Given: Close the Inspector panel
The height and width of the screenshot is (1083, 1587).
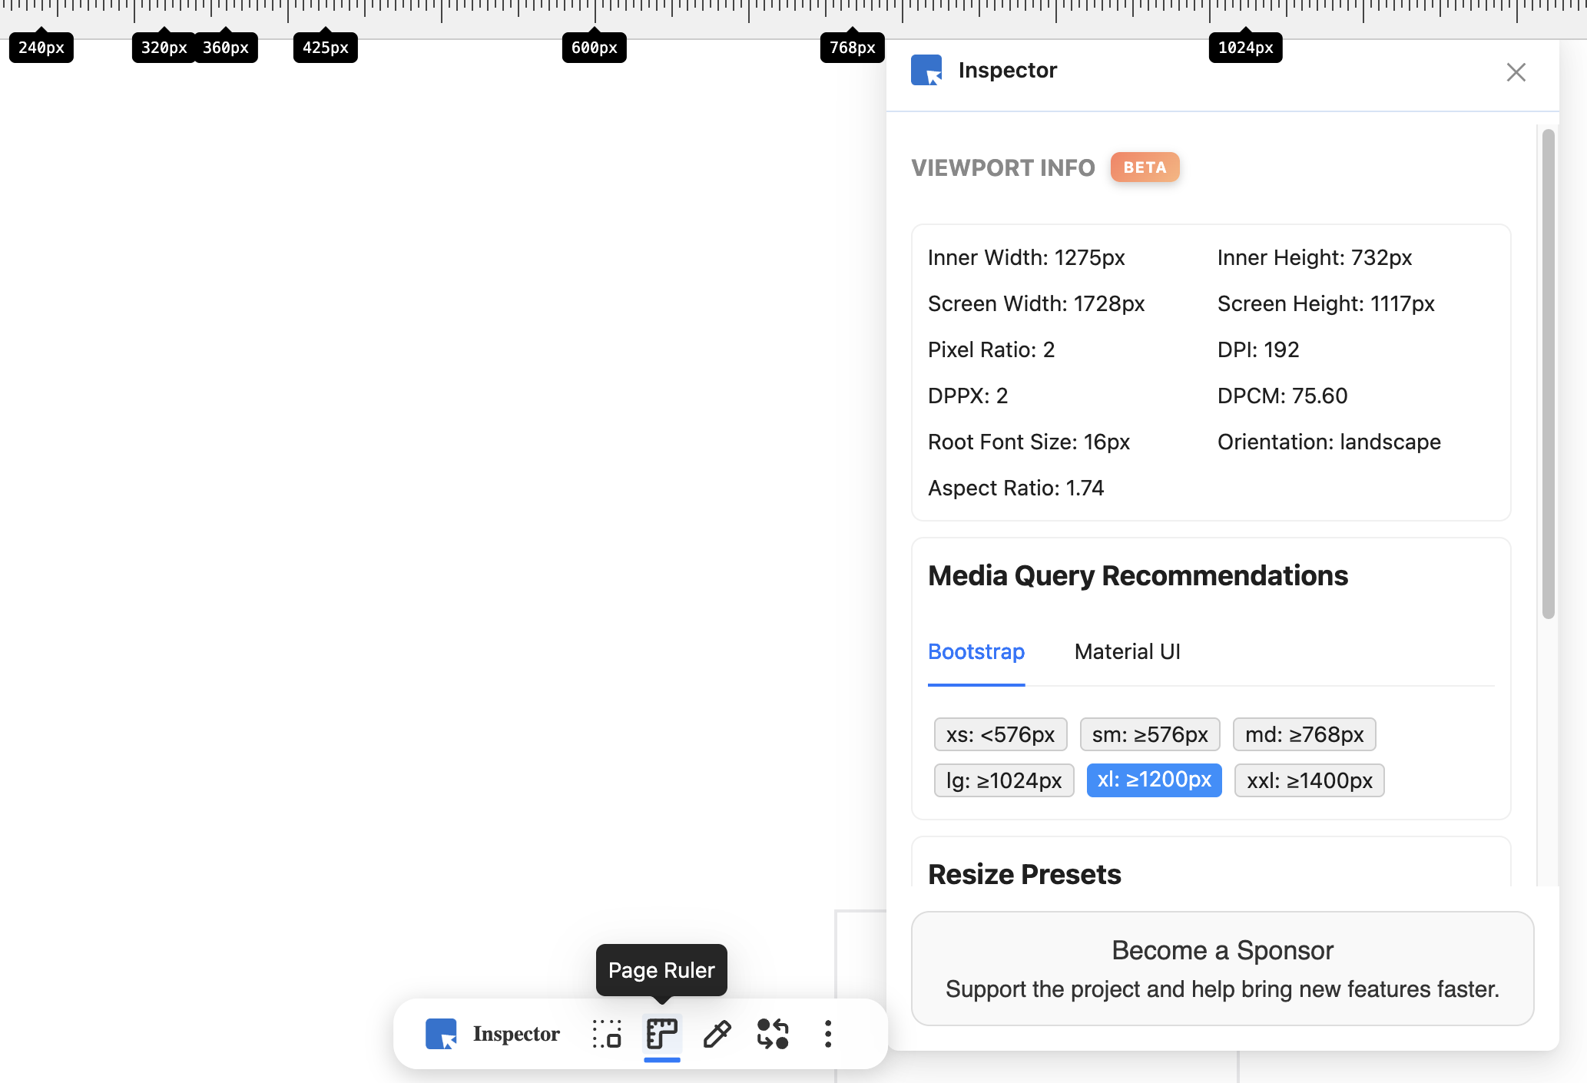Looking at the screenshot, I should (1516, 72).
